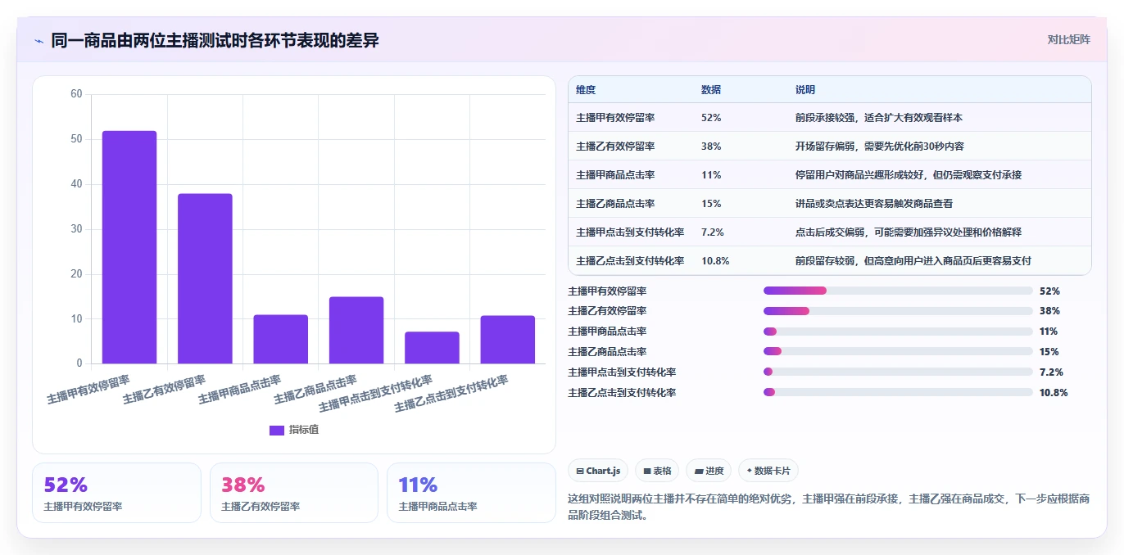Click table cell 主播甲点击到支付转化率 in 维度 column
This screenshot has width=1124, height=555.
(630, 232)
